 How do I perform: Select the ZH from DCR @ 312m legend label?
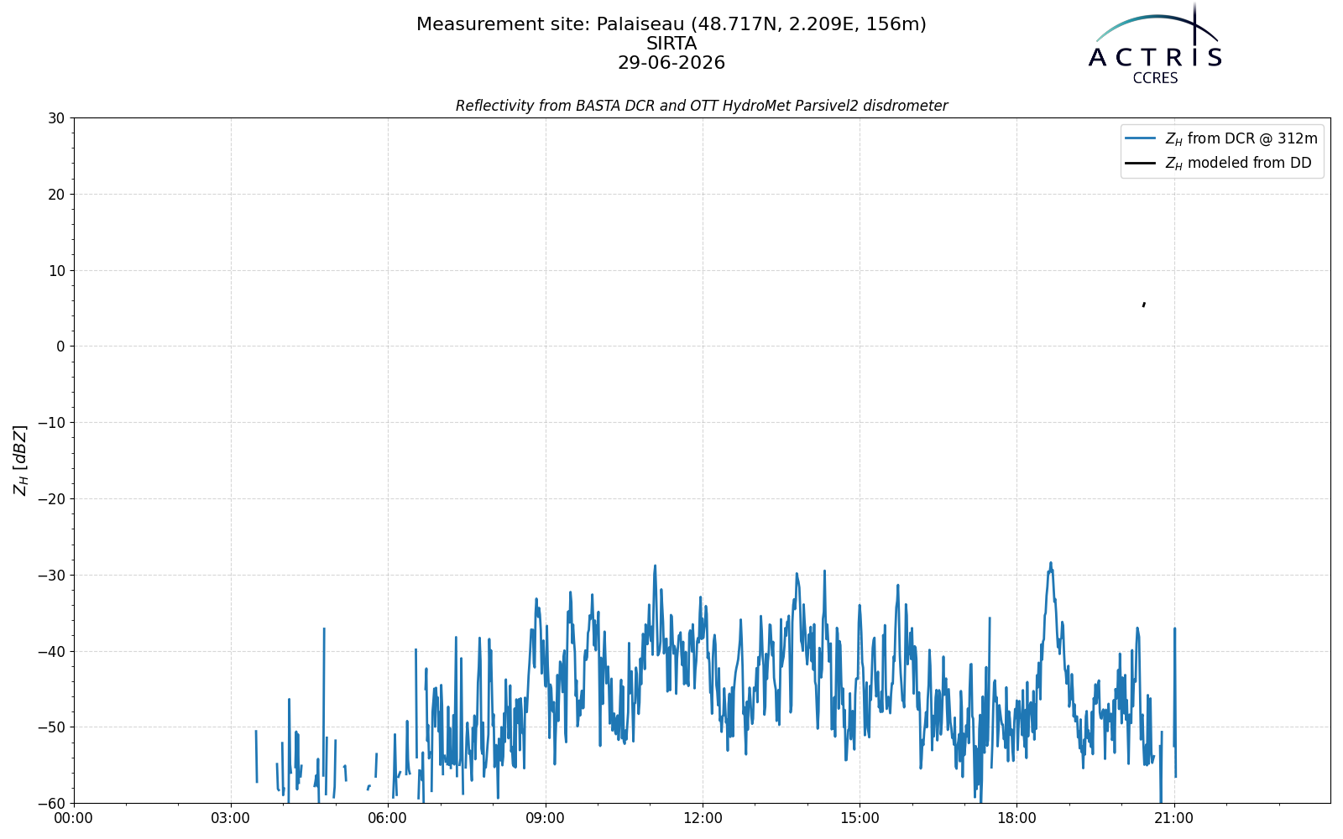coord(1241,138)
